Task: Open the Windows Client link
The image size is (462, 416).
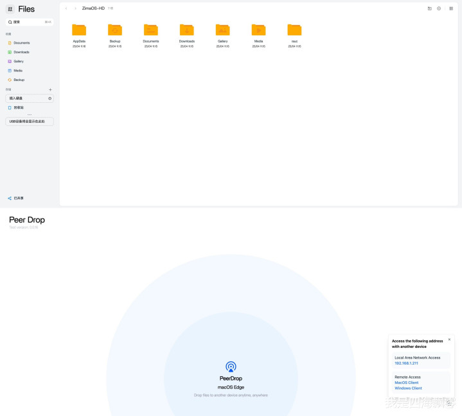Action: pos(409,388)
